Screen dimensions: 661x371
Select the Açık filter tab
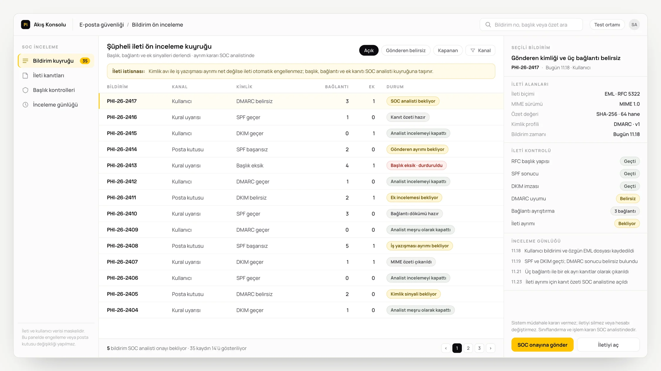(x=369, y=51)
